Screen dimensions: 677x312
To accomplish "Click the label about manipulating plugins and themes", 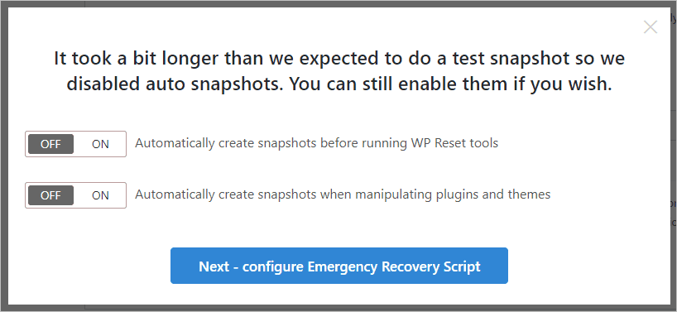I will click(x=343, y=194).
